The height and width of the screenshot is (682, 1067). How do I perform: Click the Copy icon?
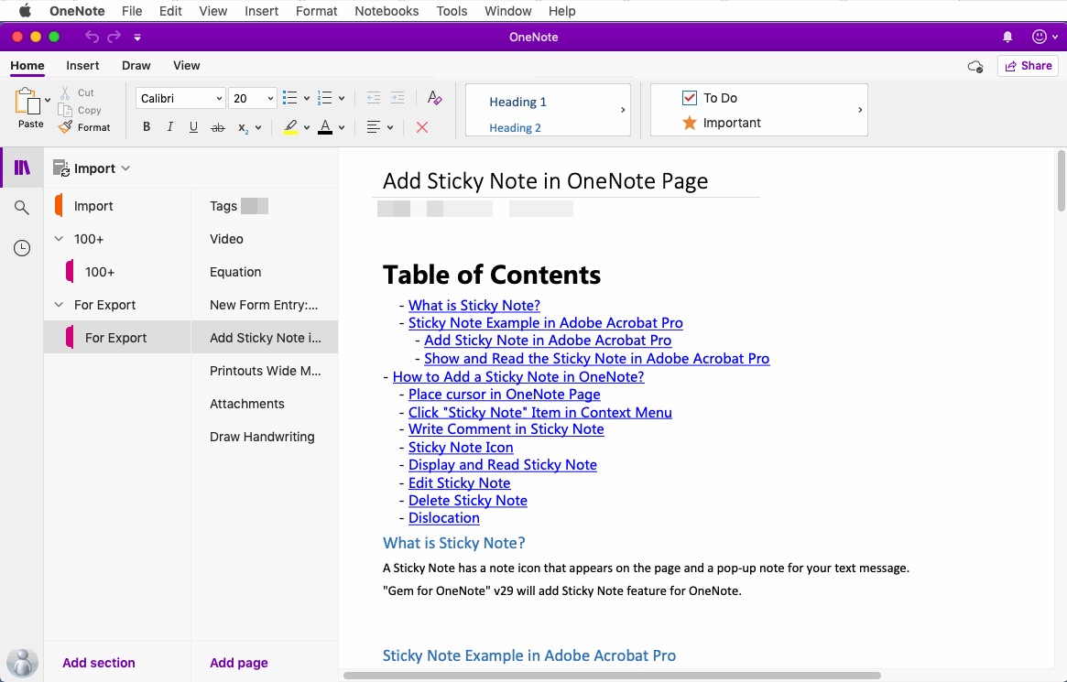(65, 110)
